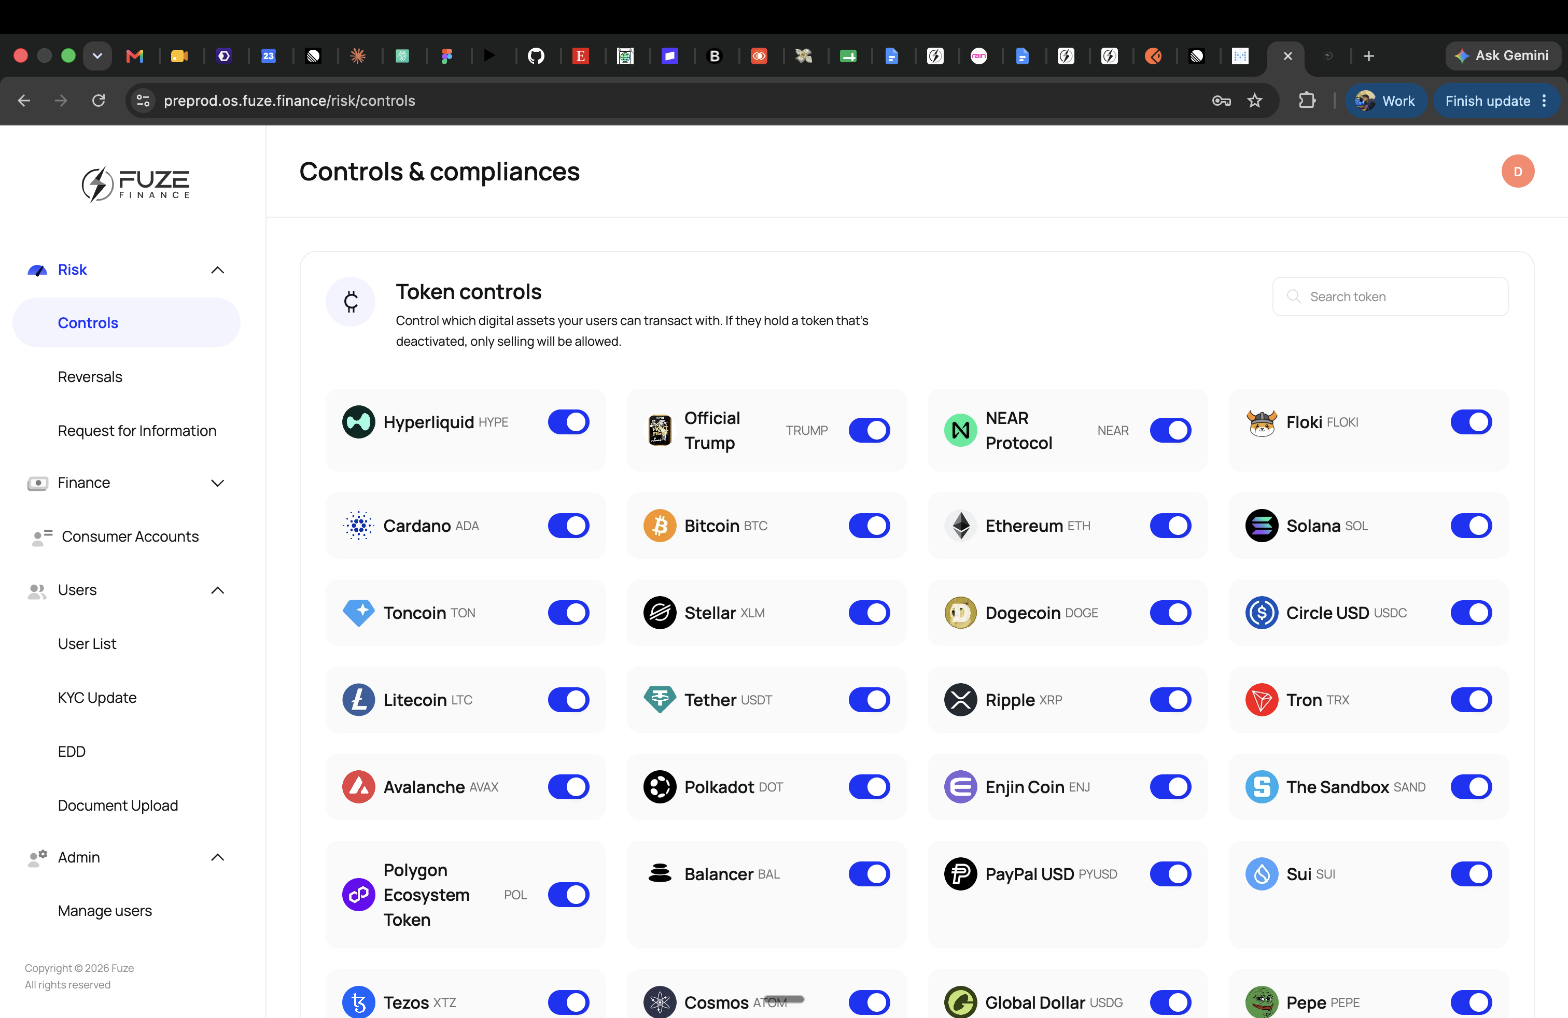Turn off the Ethereum ETH toggle
This screenshot has height=1018, width=1568.
click(1170, 526)
